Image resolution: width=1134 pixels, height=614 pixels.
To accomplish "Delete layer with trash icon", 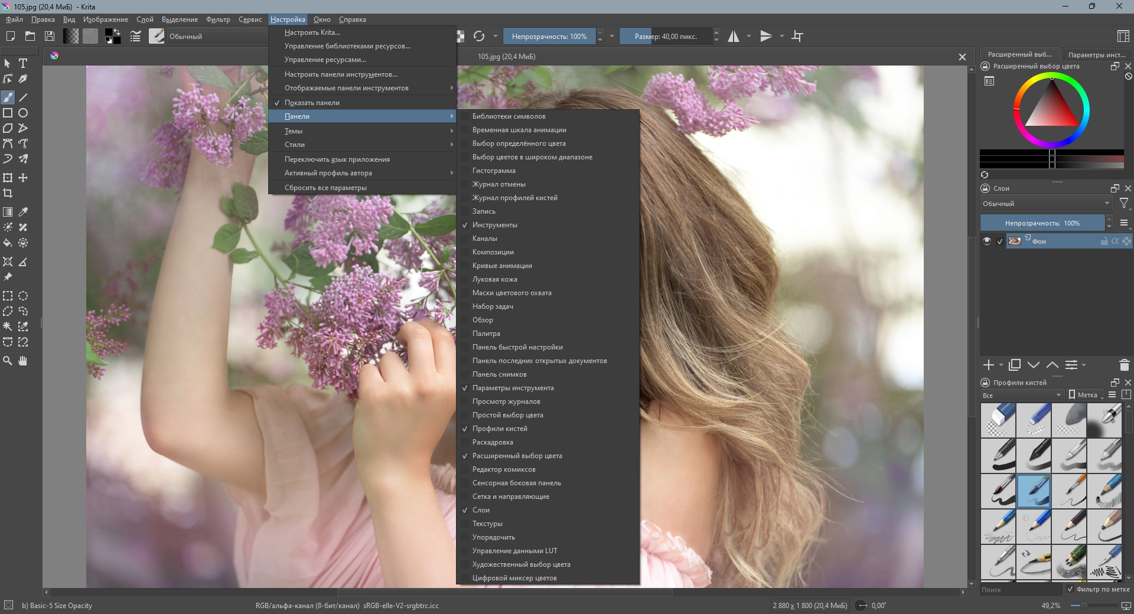I will point(1124,365).
